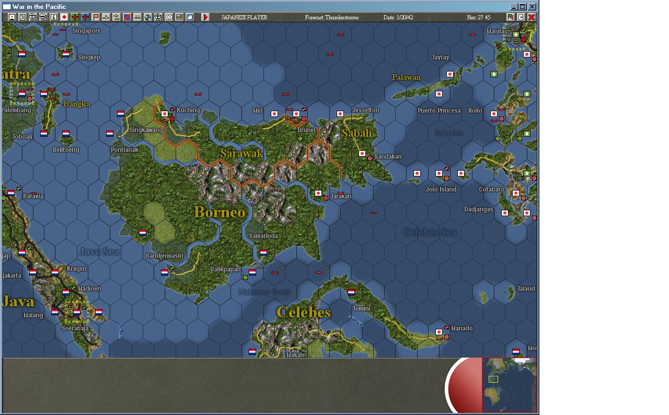Click the 'Sabah' region label

(x=357, y=133)
